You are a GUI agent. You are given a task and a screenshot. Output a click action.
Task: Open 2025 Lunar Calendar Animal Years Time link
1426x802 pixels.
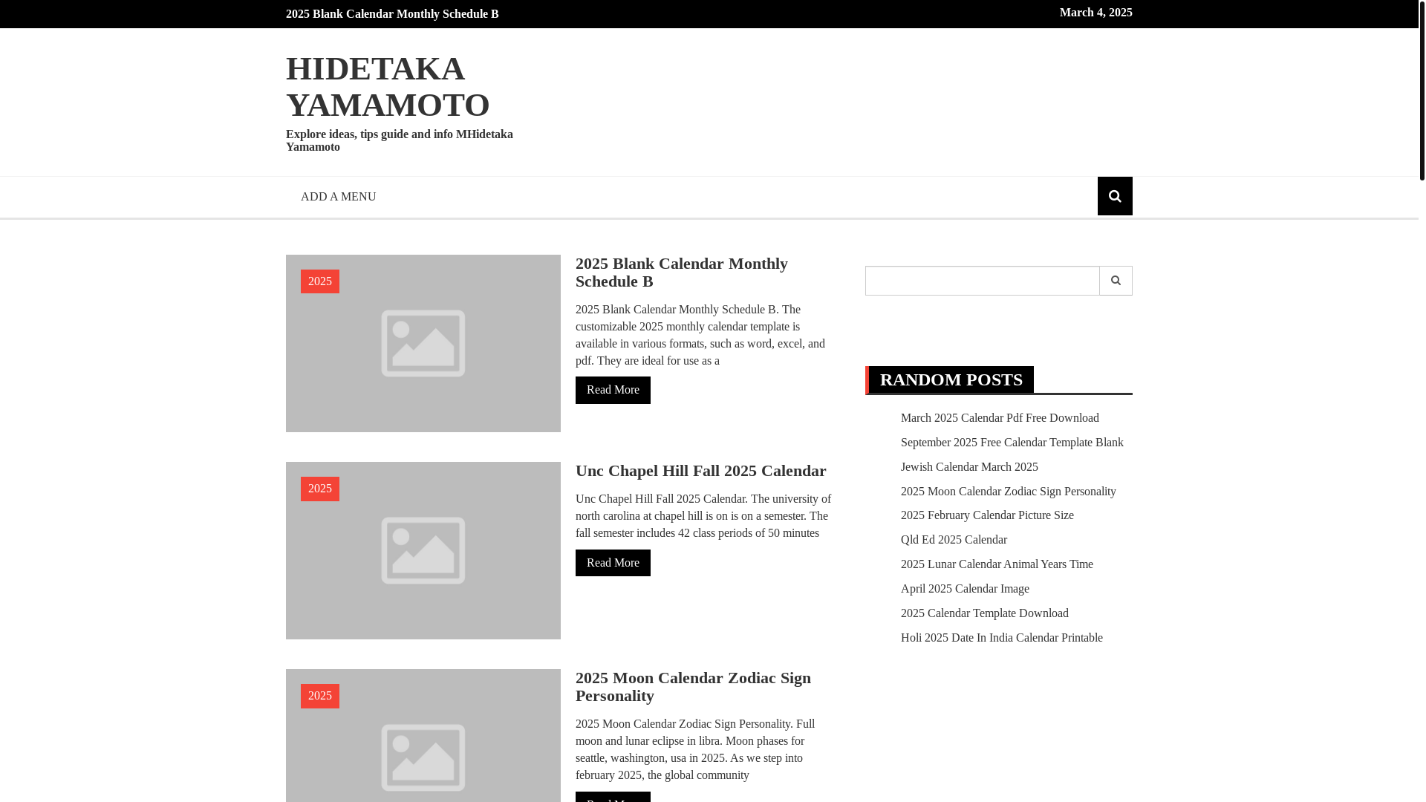point(997,564)
